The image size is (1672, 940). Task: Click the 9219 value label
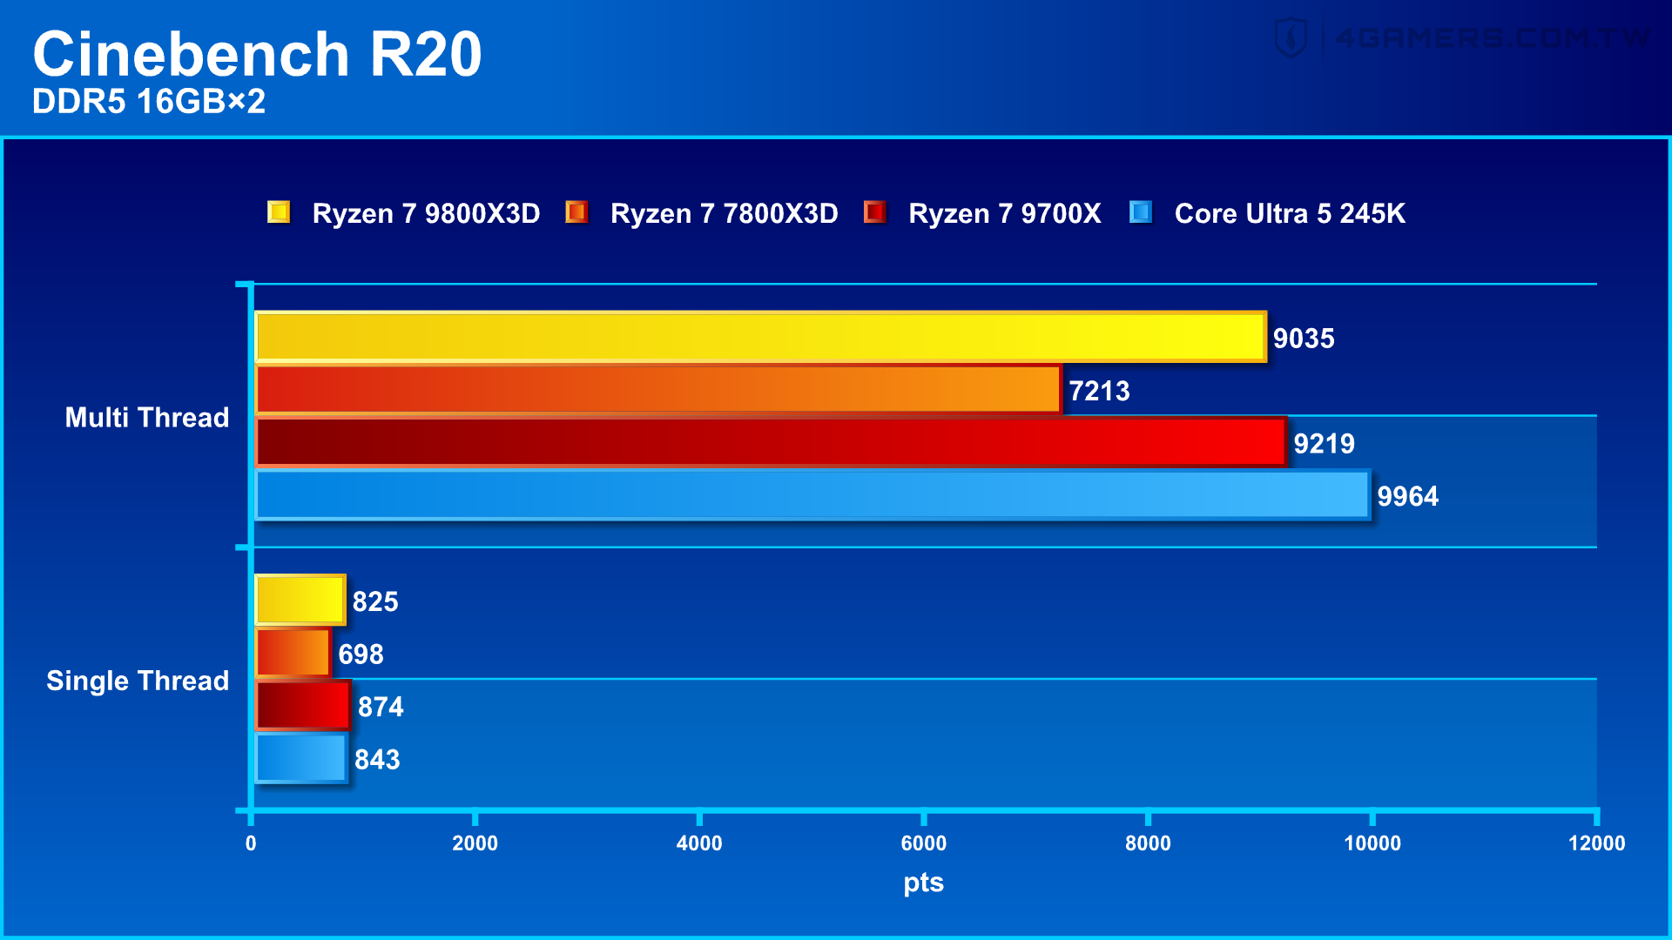[x=1324, y=444]
